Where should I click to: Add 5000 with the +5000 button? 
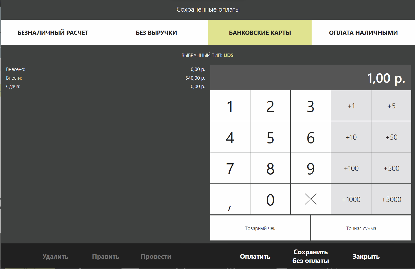pos(391,199)
